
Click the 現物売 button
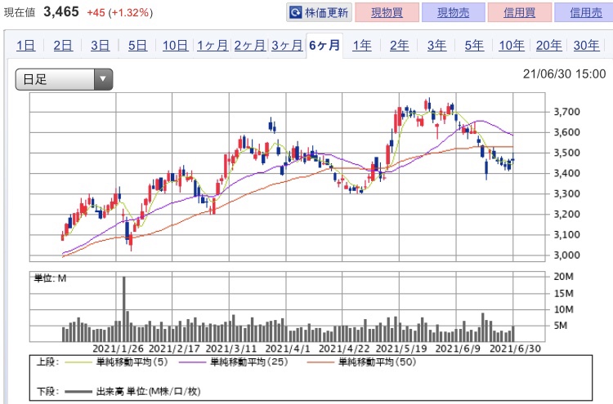point(454,12)
